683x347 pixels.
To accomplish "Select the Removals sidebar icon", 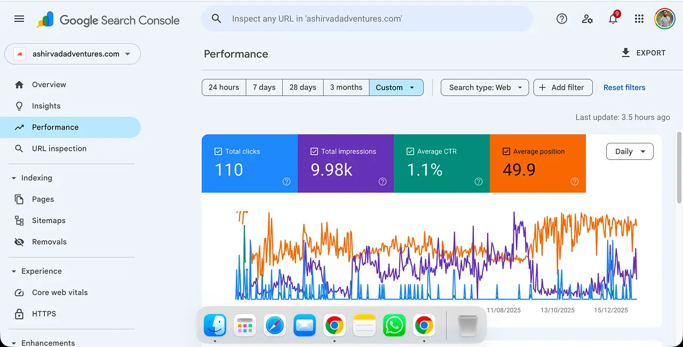I will pyautogui.click(x=19, y=241).
